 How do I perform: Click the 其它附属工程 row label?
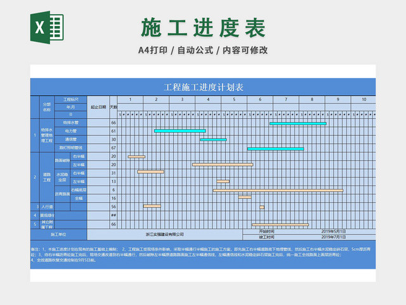tap(47, 224)
